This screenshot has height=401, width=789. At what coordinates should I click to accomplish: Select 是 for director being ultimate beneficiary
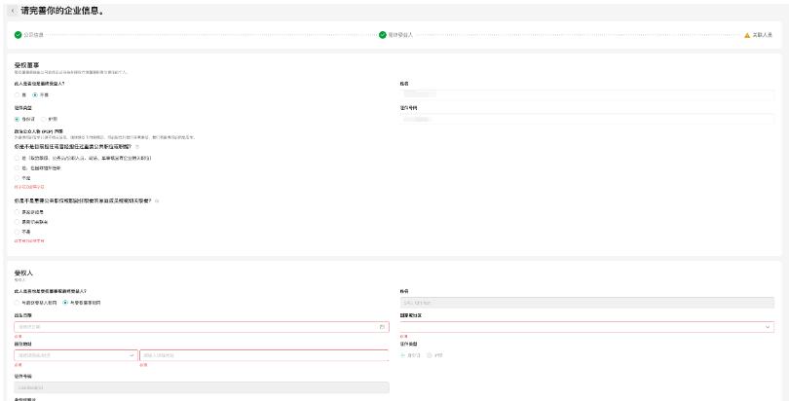click(18, 94)
